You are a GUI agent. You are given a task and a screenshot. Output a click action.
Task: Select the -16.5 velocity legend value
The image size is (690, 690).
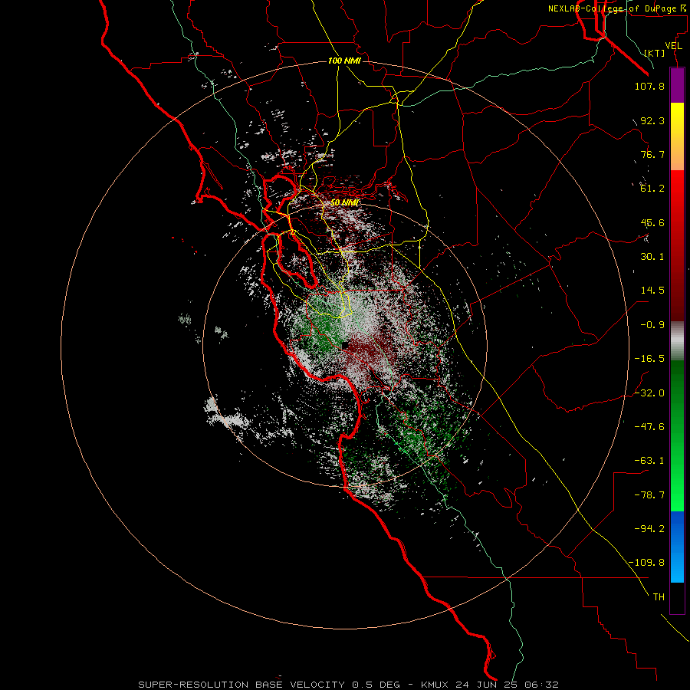[x=649, y=359]
